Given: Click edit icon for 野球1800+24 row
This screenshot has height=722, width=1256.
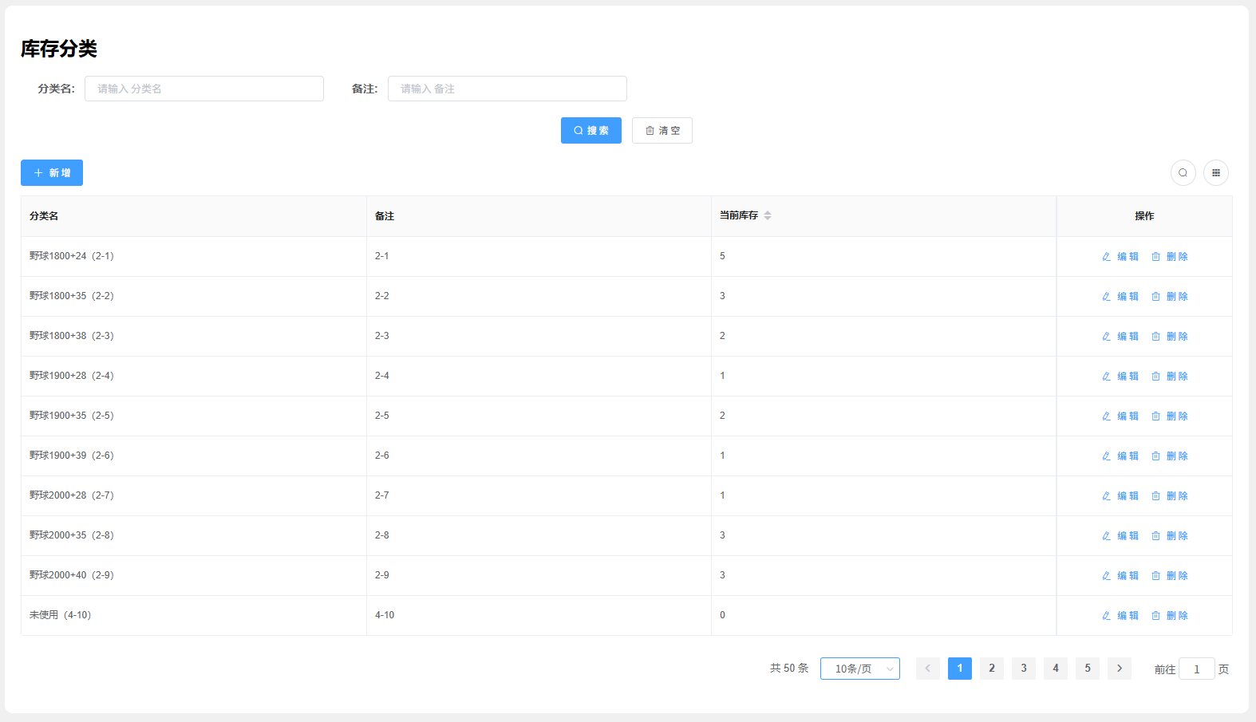Looking at the screenshot, I should pos(1107,257).
